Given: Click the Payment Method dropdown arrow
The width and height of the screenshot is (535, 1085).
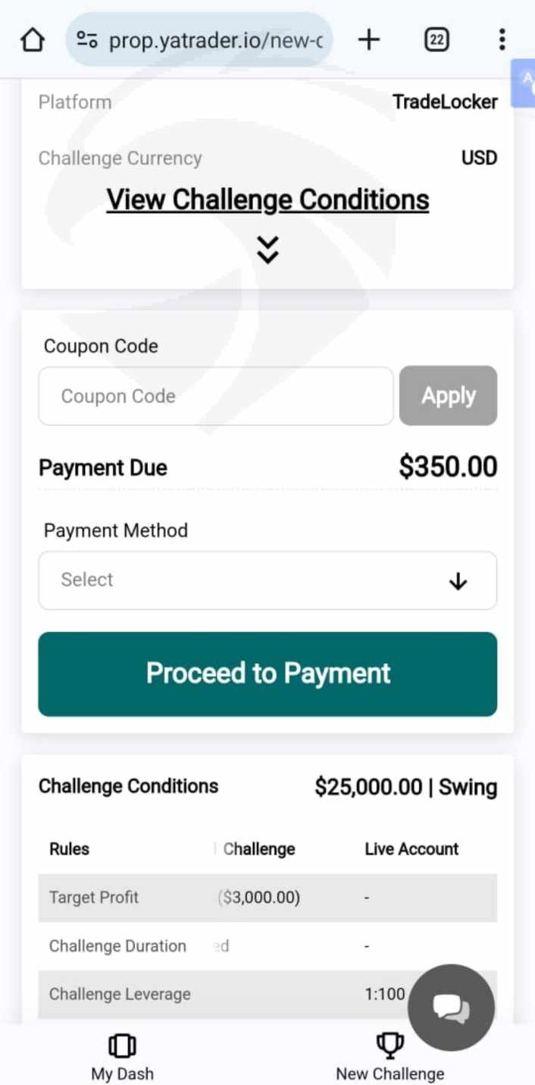Looking at the screenshot, I should tap(458, 581).
